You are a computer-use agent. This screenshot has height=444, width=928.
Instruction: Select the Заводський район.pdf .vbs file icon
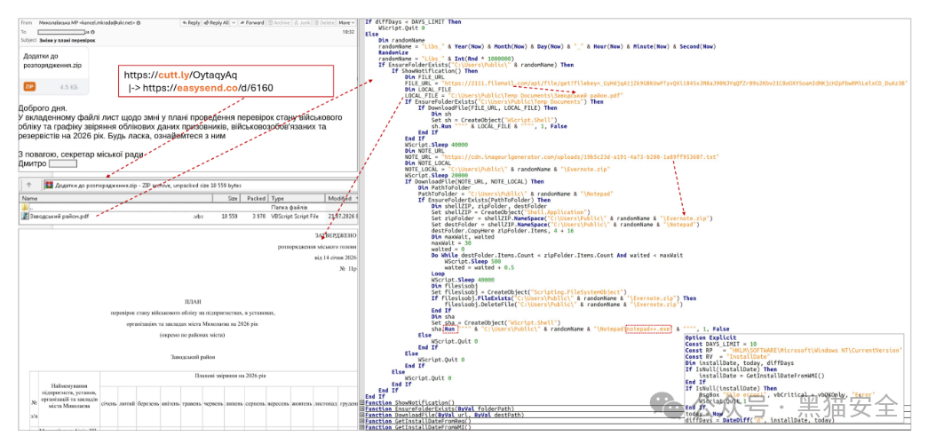coord(25,216)
